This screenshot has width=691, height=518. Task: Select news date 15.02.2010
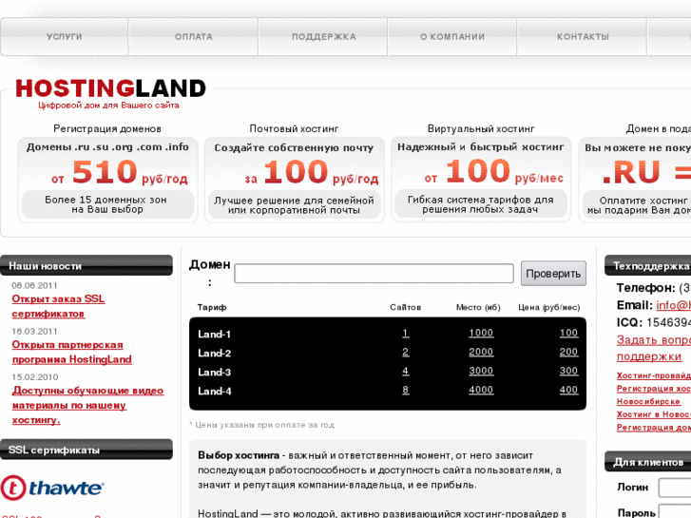35,377
